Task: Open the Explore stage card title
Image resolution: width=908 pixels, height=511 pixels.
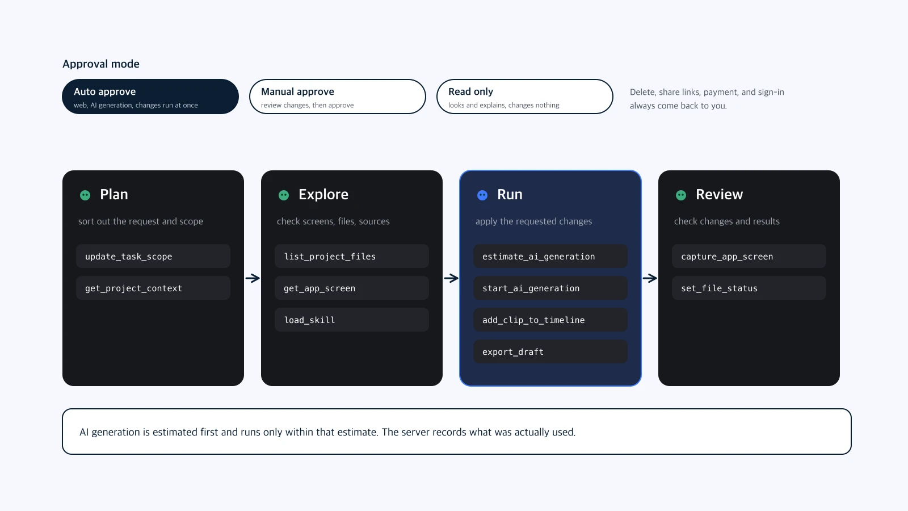Action: (323, 195)
